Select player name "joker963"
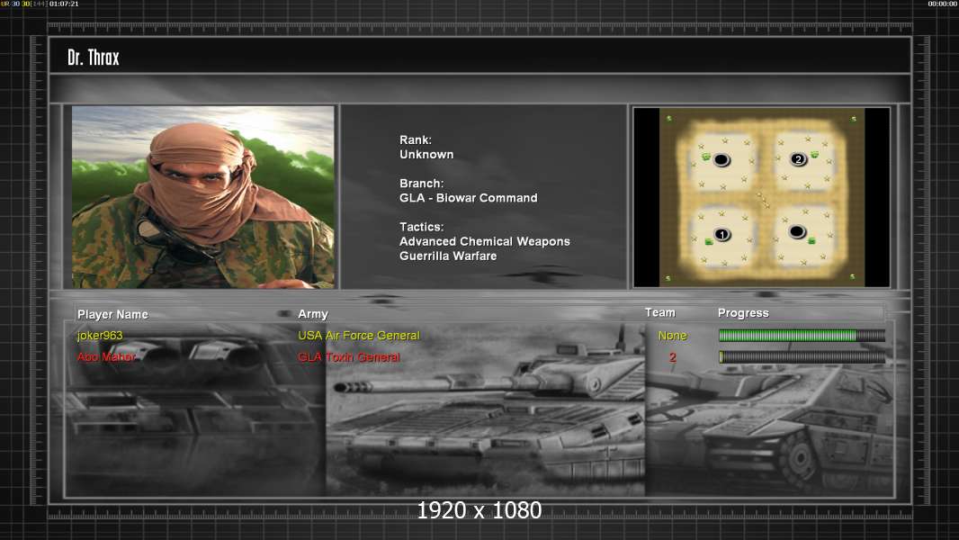 (100, 336)
